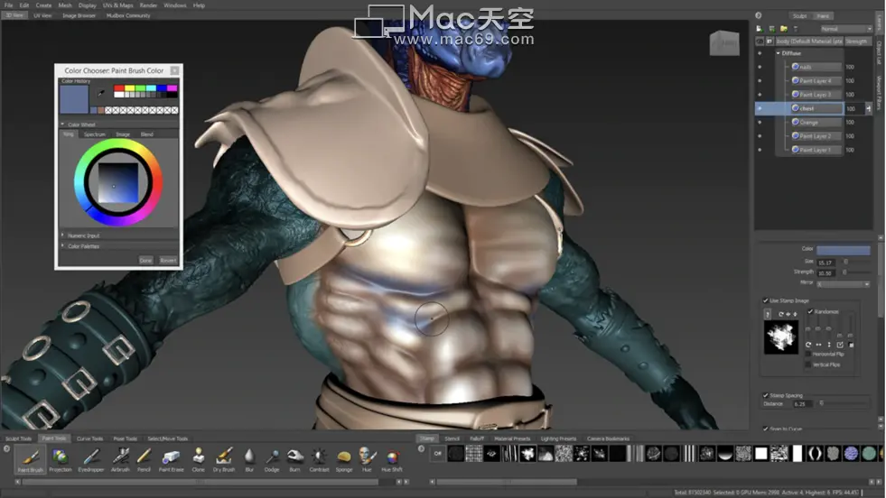Image resolution: width=886 pixels, height=498 pixels.
Task: Click the Color swatch in brush properties
Action: [843, 250]
